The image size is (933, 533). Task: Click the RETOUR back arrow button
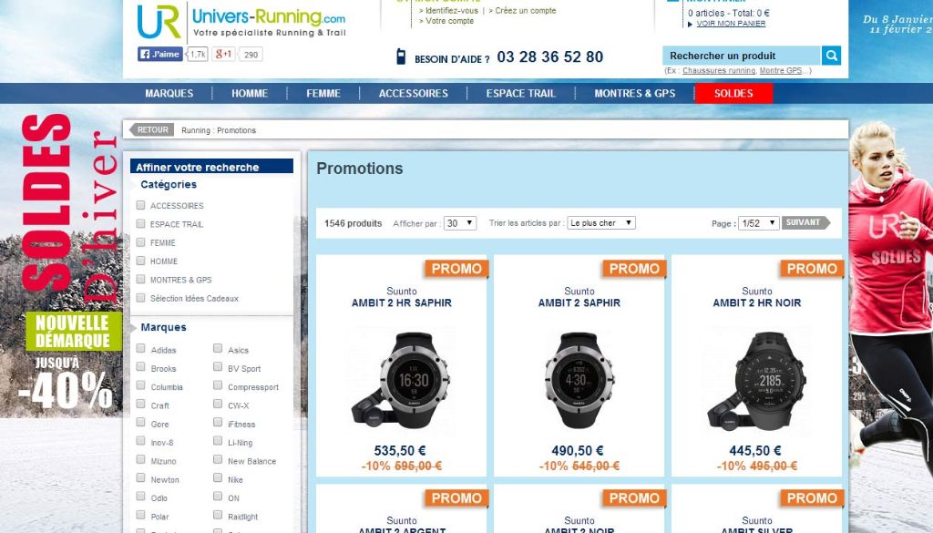pyautogui.click(x=151, y=129)
